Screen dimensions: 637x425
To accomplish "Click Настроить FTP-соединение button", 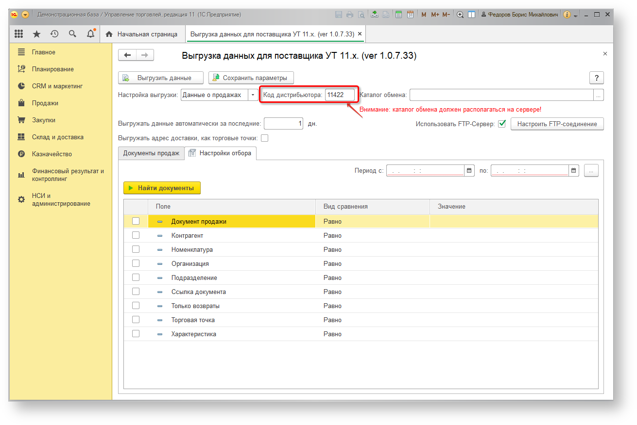I will point(557,124).
